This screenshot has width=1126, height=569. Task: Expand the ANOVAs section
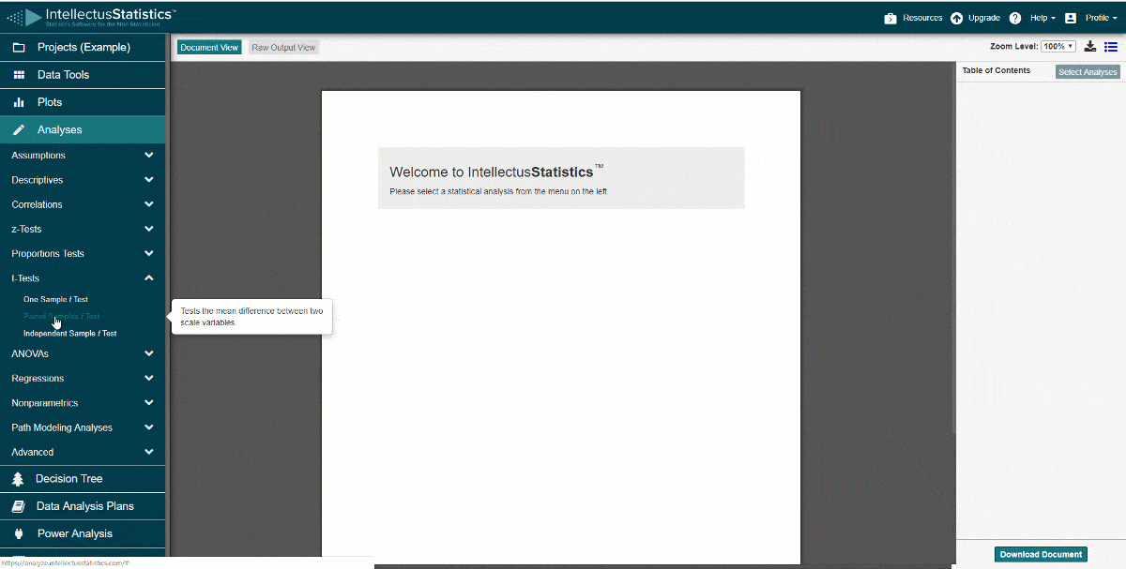click(148, 354)
